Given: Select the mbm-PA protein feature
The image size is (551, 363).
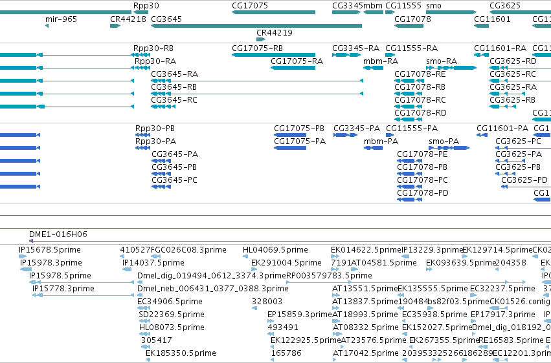Looking at the screenshot, I should point(373,148).
